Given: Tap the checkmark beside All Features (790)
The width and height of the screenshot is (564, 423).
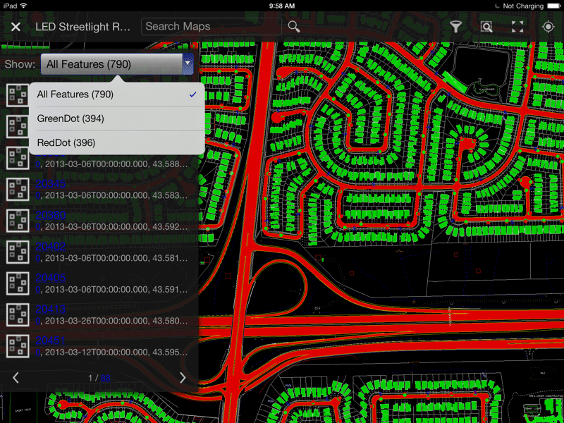Looking at the screenshot, I should [x=192, y=94].
